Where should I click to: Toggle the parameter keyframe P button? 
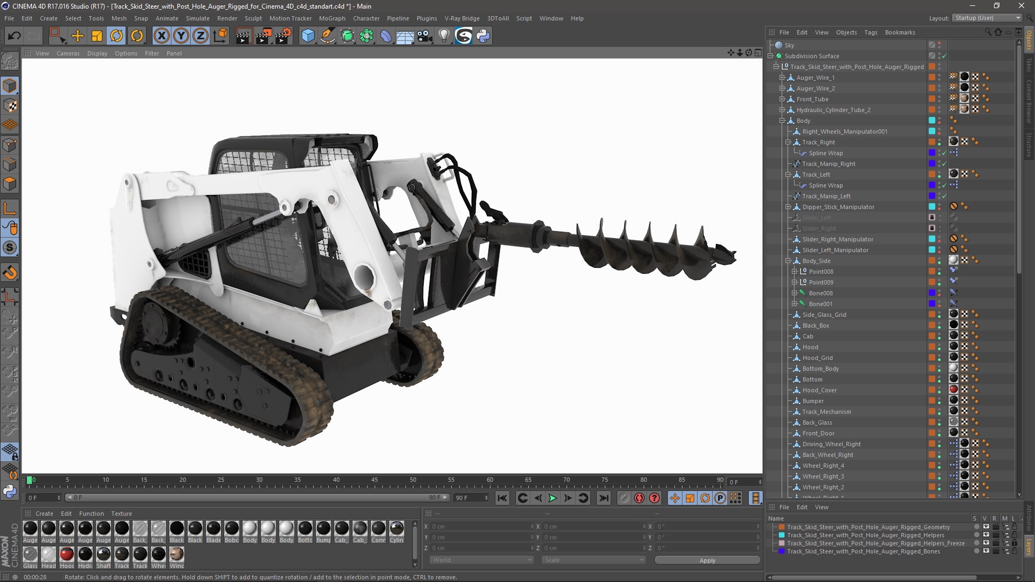(720, 498)
